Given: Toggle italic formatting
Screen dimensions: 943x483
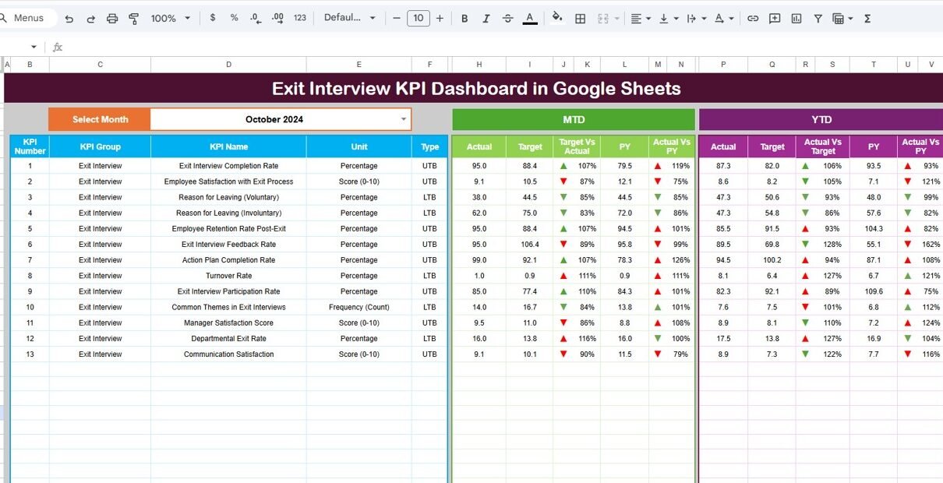Looking at the screenshot, I should 486,18.
